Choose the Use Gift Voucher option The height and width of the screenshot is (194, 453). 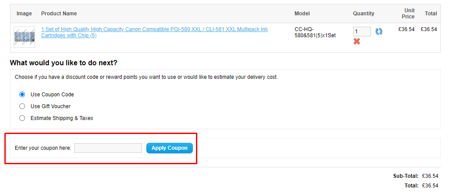tap(22, 106)
